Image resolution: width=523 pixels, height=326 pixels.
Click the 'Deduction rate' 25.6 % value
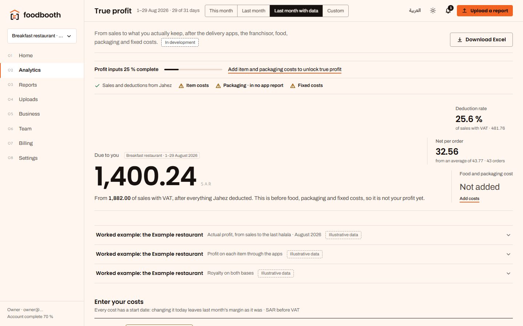click(x=469, y=119)
